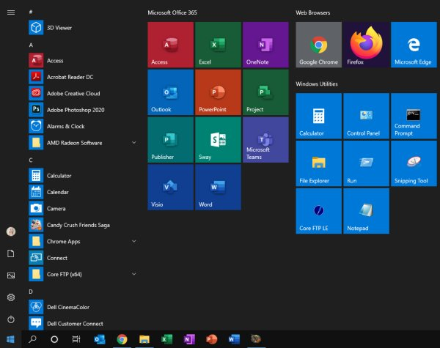Image resolution: width=440 pixels, height=348 pixels.
Task: Switch to Chrome on the taskbar
Action: (x=122, y=339)
